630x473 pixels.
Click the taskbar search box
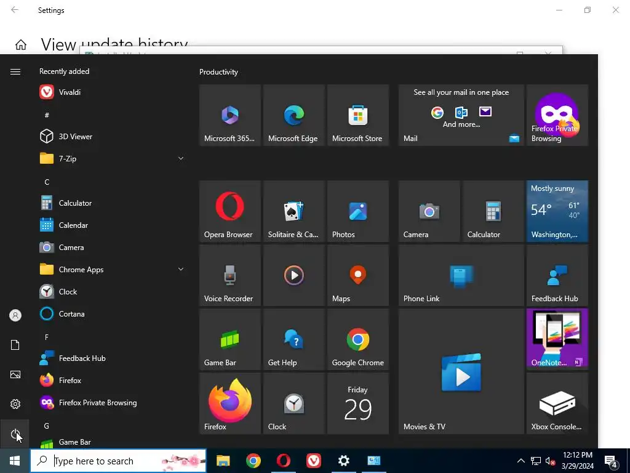(x=118, y=461)
